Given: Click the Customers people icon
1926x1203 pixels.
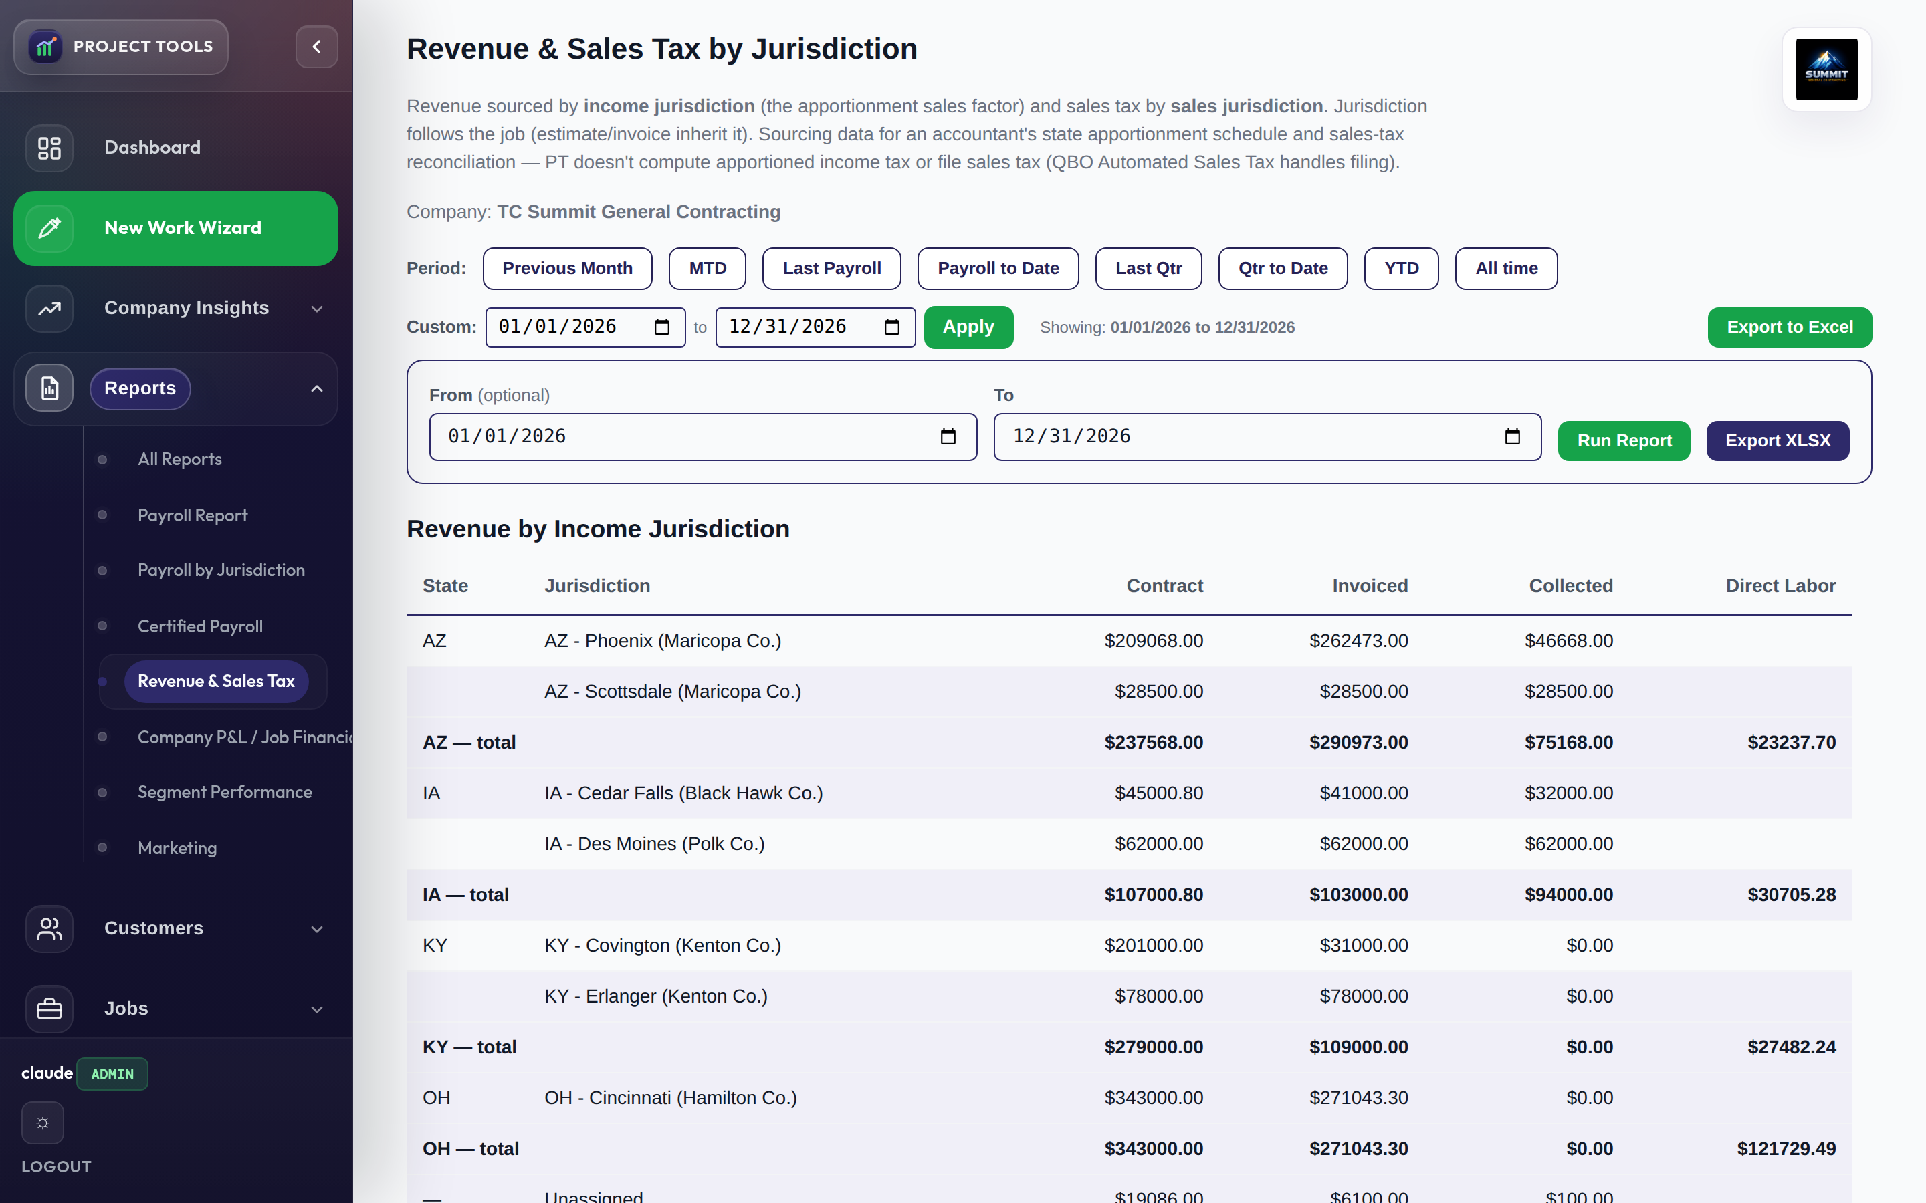Looking at the screenshot, I should 49,928.
